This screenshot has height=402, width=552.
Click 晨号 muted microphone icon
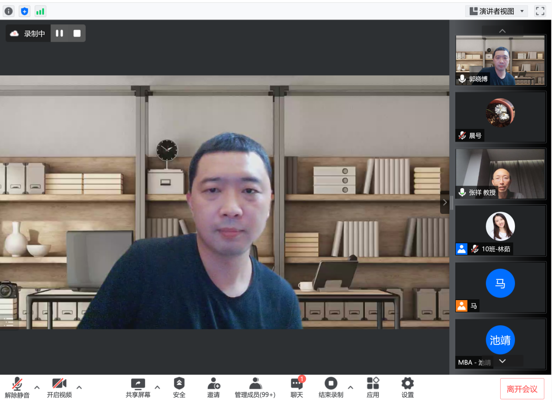[462, 135]
